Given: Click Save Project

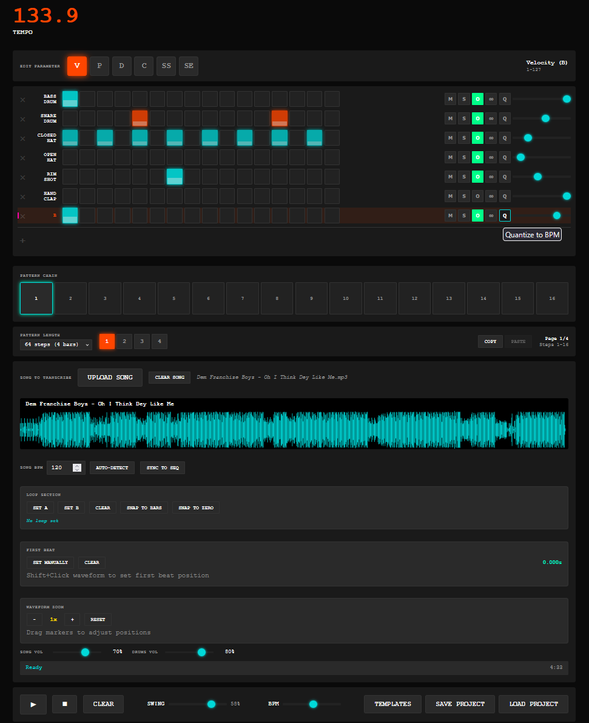Looking at the screenshot, I should click(x=460, y=704).
